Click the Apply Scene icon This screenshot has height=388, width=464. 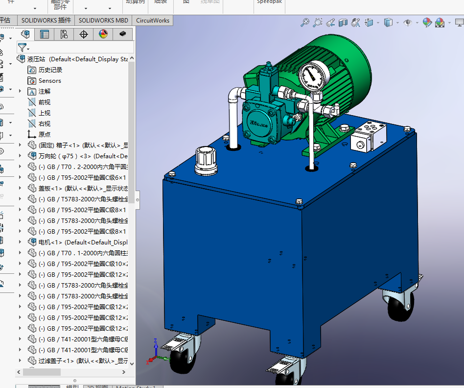440,23
